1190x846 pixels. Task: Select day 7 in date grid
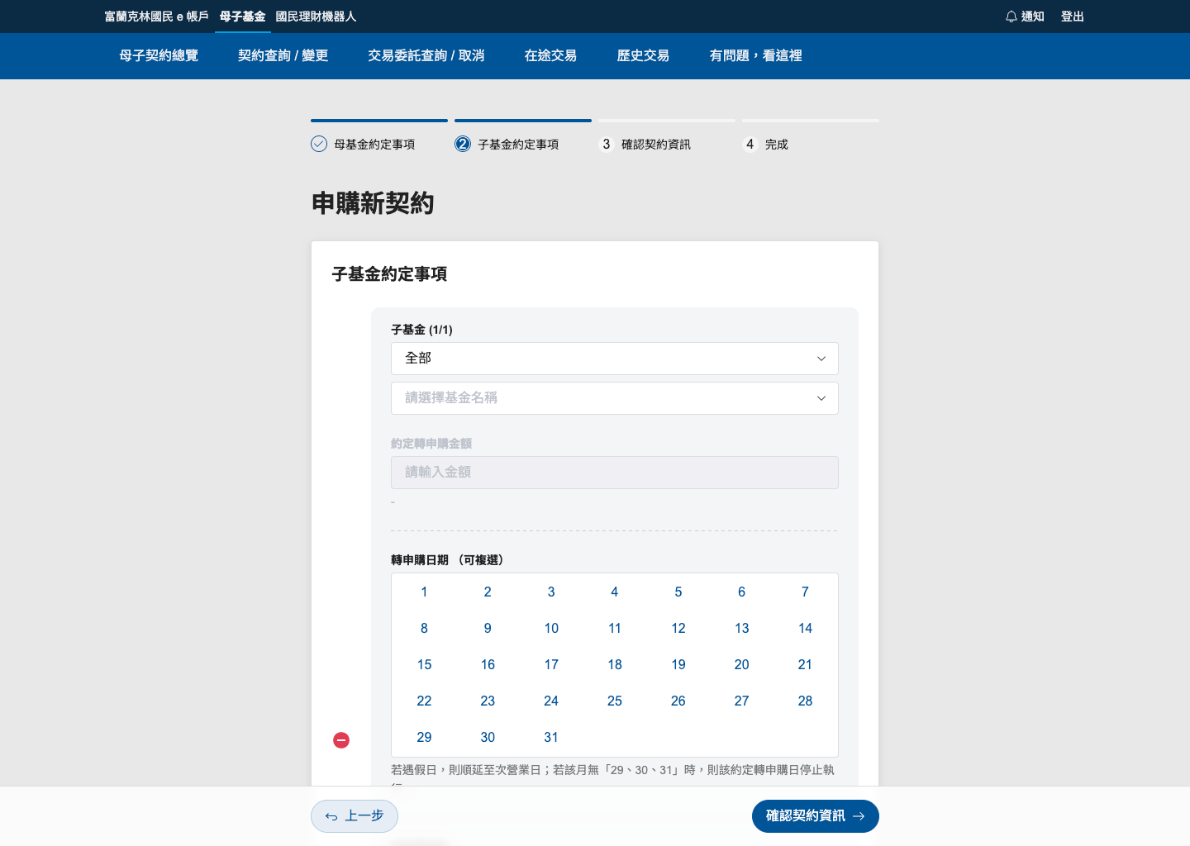[x=805, y=592]
